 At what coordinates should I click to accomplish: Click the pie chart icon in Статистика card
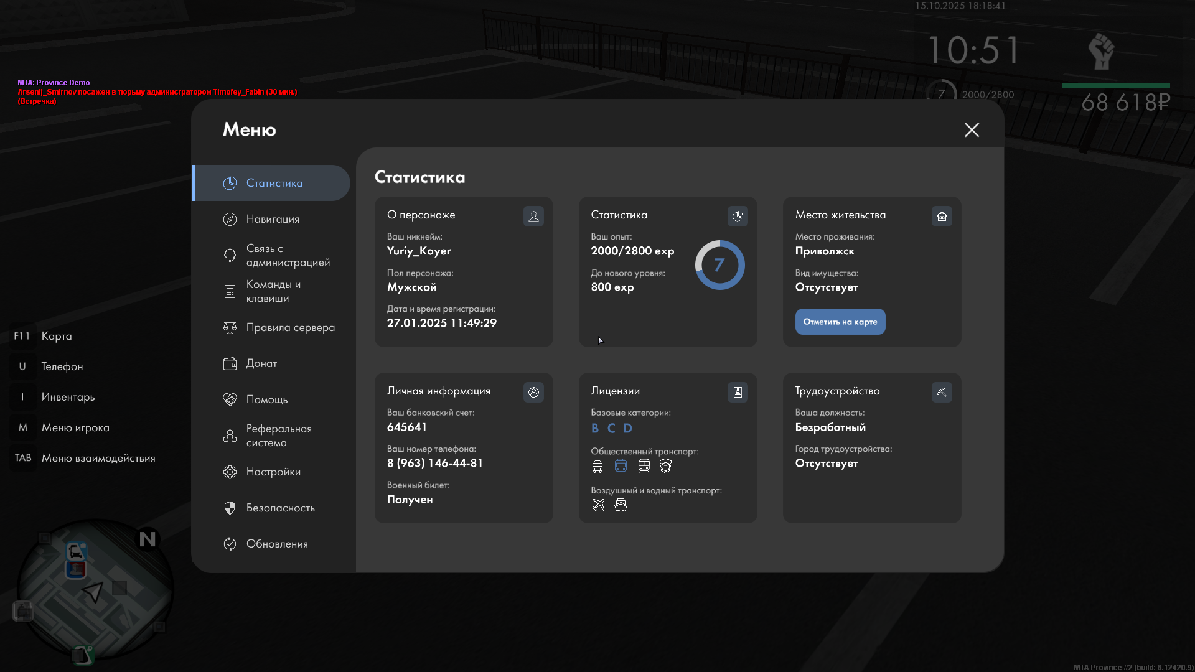point(738,216)
